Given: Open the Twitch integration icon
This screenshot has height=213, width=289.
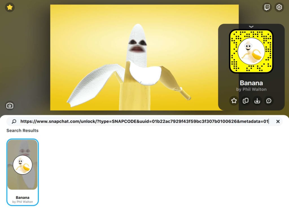Looking at the screenshot, I should [x=267, y=7].
